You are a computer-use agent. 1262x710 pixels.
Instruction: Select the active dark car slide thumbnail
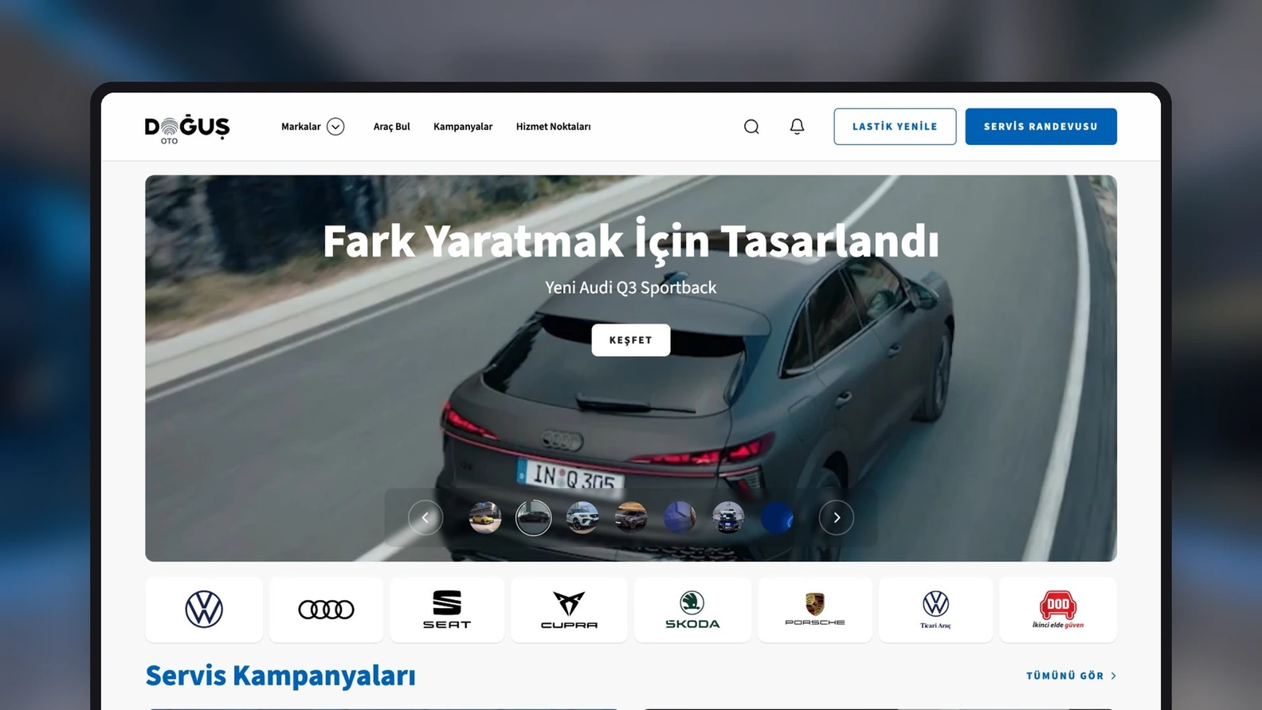(534, 518)
